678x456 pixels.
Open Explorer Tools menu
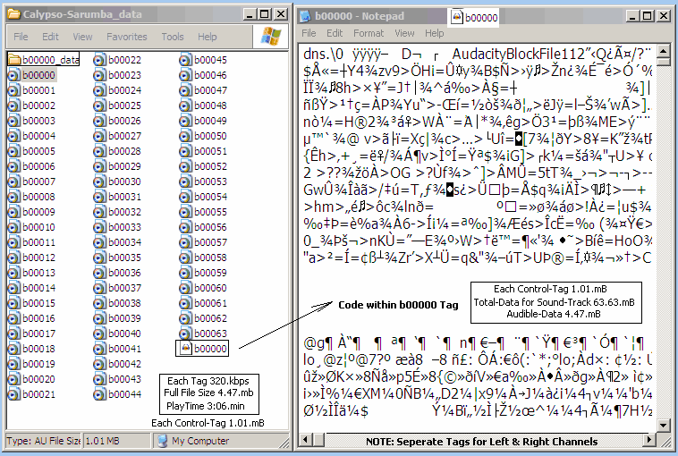pos(173,37)
